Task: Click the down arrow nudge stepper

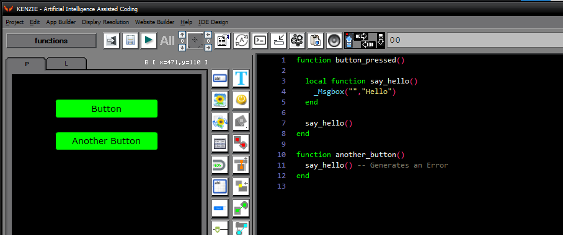Action: click(x=182, y=47)
